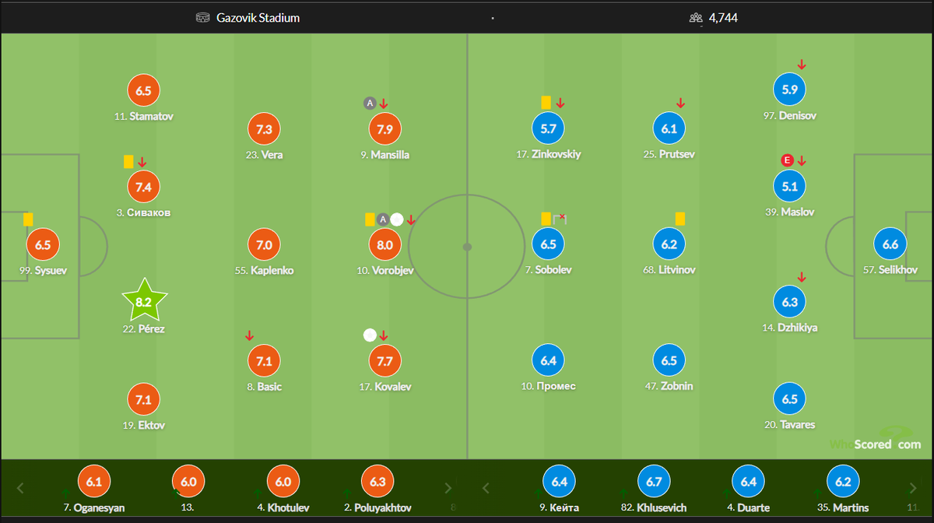Click the red error icon above Maslov

coord(788,161)
